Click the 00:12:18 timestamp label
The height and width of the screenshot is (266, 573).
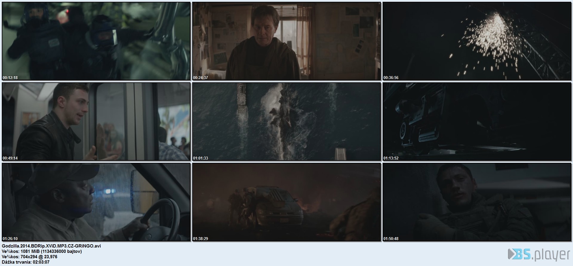point(10,78)
